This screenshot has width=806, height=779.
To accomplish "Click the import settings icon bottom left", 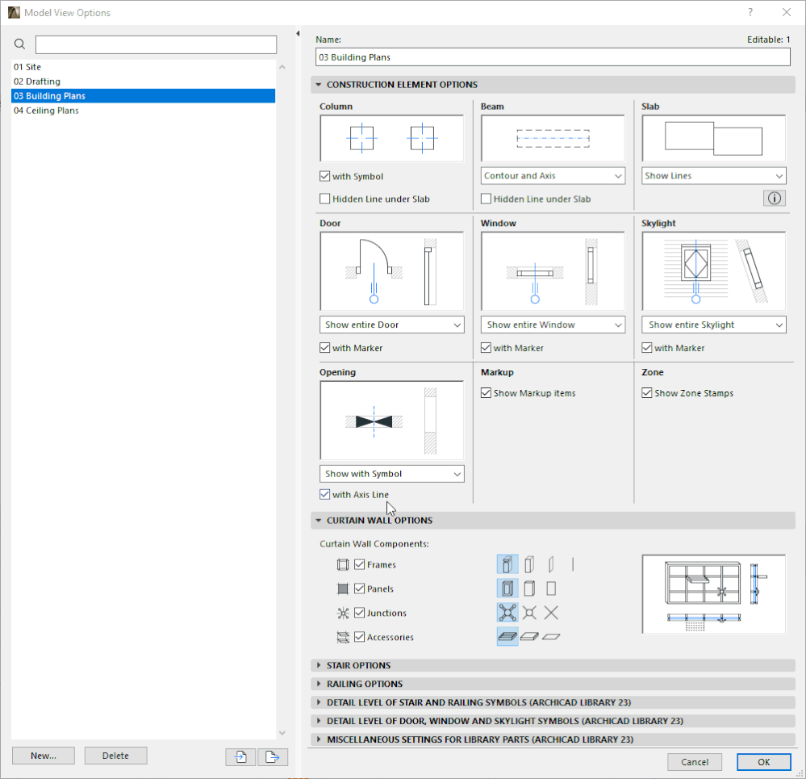I will coord(240,757).
